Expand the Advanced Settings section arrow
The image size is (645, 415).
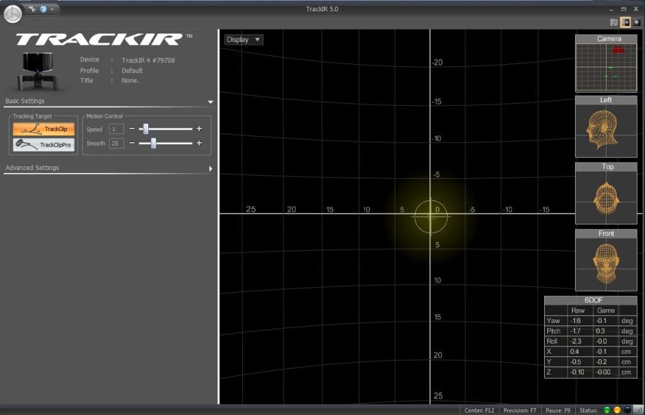(211, 169)
